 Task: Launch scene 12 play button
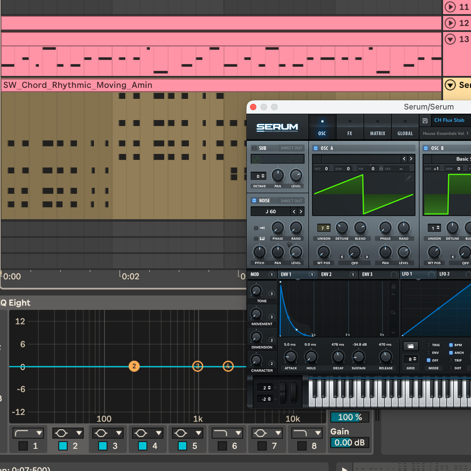(x=450, y=23)
